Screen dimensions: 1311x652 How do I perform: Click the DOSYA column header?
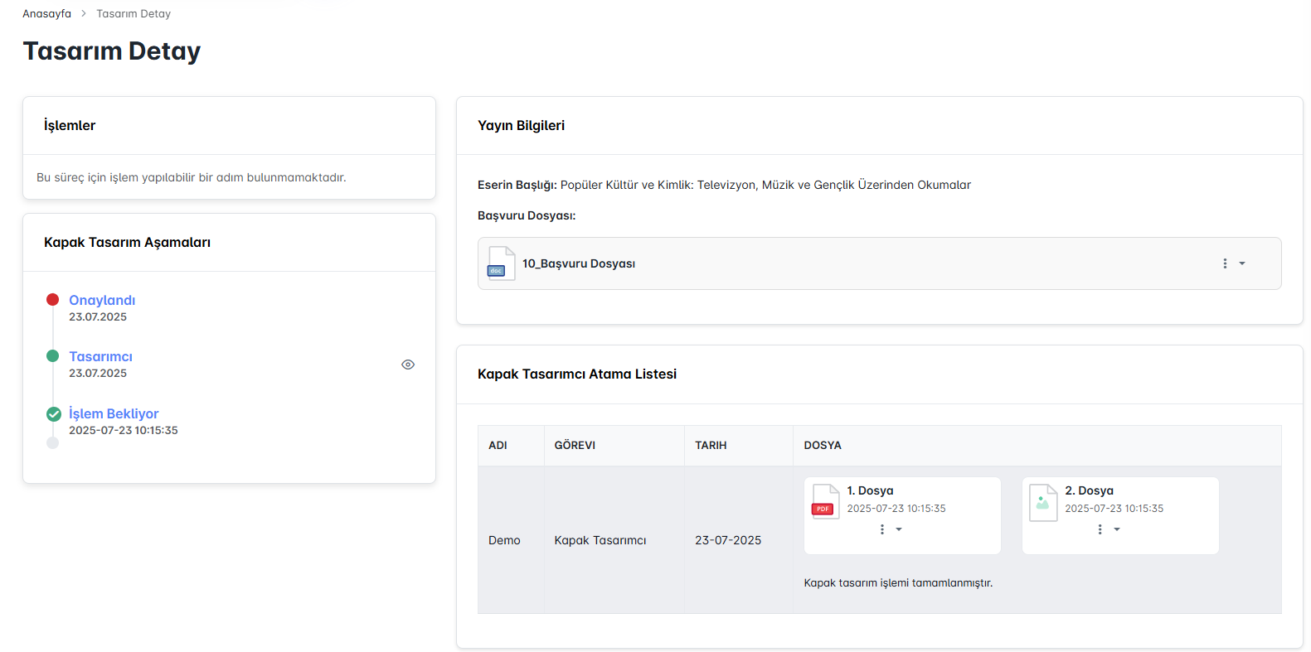tap(823, 446)
